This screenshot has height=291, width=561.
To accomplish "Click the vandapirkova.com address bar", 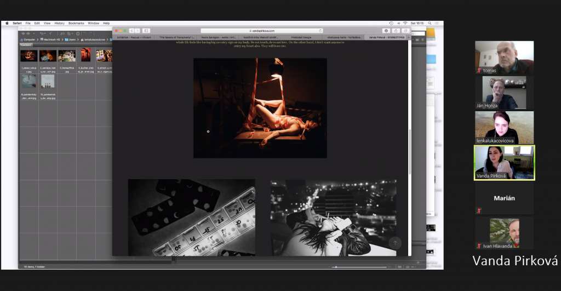I will point(261,31).
